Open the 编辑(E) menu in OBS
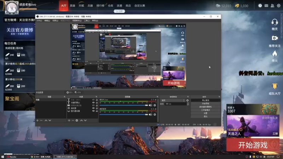This screenshot has width=283, height=159. click(47, 20)
